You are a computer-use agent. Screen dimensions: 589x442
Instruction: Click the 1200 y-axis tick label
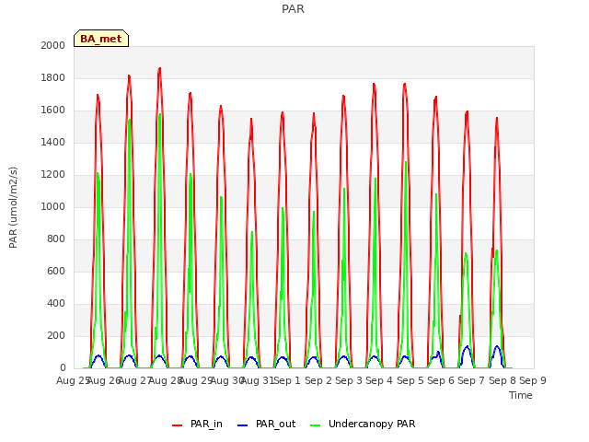click(53, 174)
